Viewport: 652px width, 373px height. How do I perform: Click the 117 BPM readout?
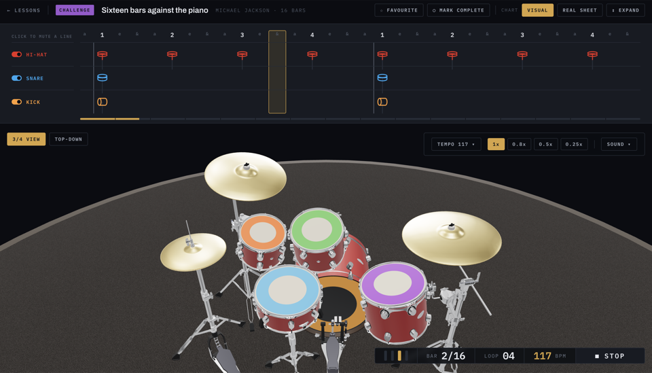549,356
